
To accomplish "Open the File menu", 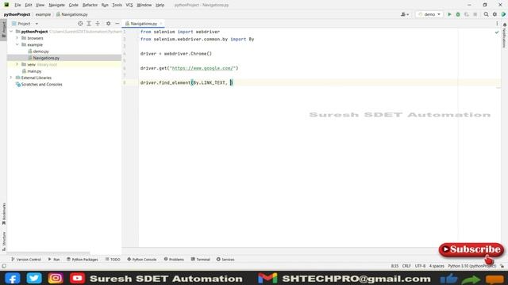I will tap(17, 6).
